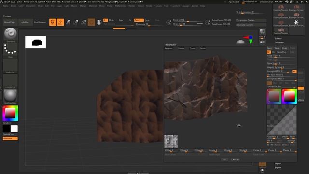
Task: Click the focal shift dynamic icon
Action: coord(169,22)
